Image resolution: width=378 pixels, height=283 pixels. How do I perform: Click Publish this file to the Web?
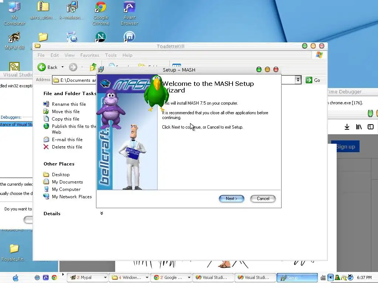point(74,129)
